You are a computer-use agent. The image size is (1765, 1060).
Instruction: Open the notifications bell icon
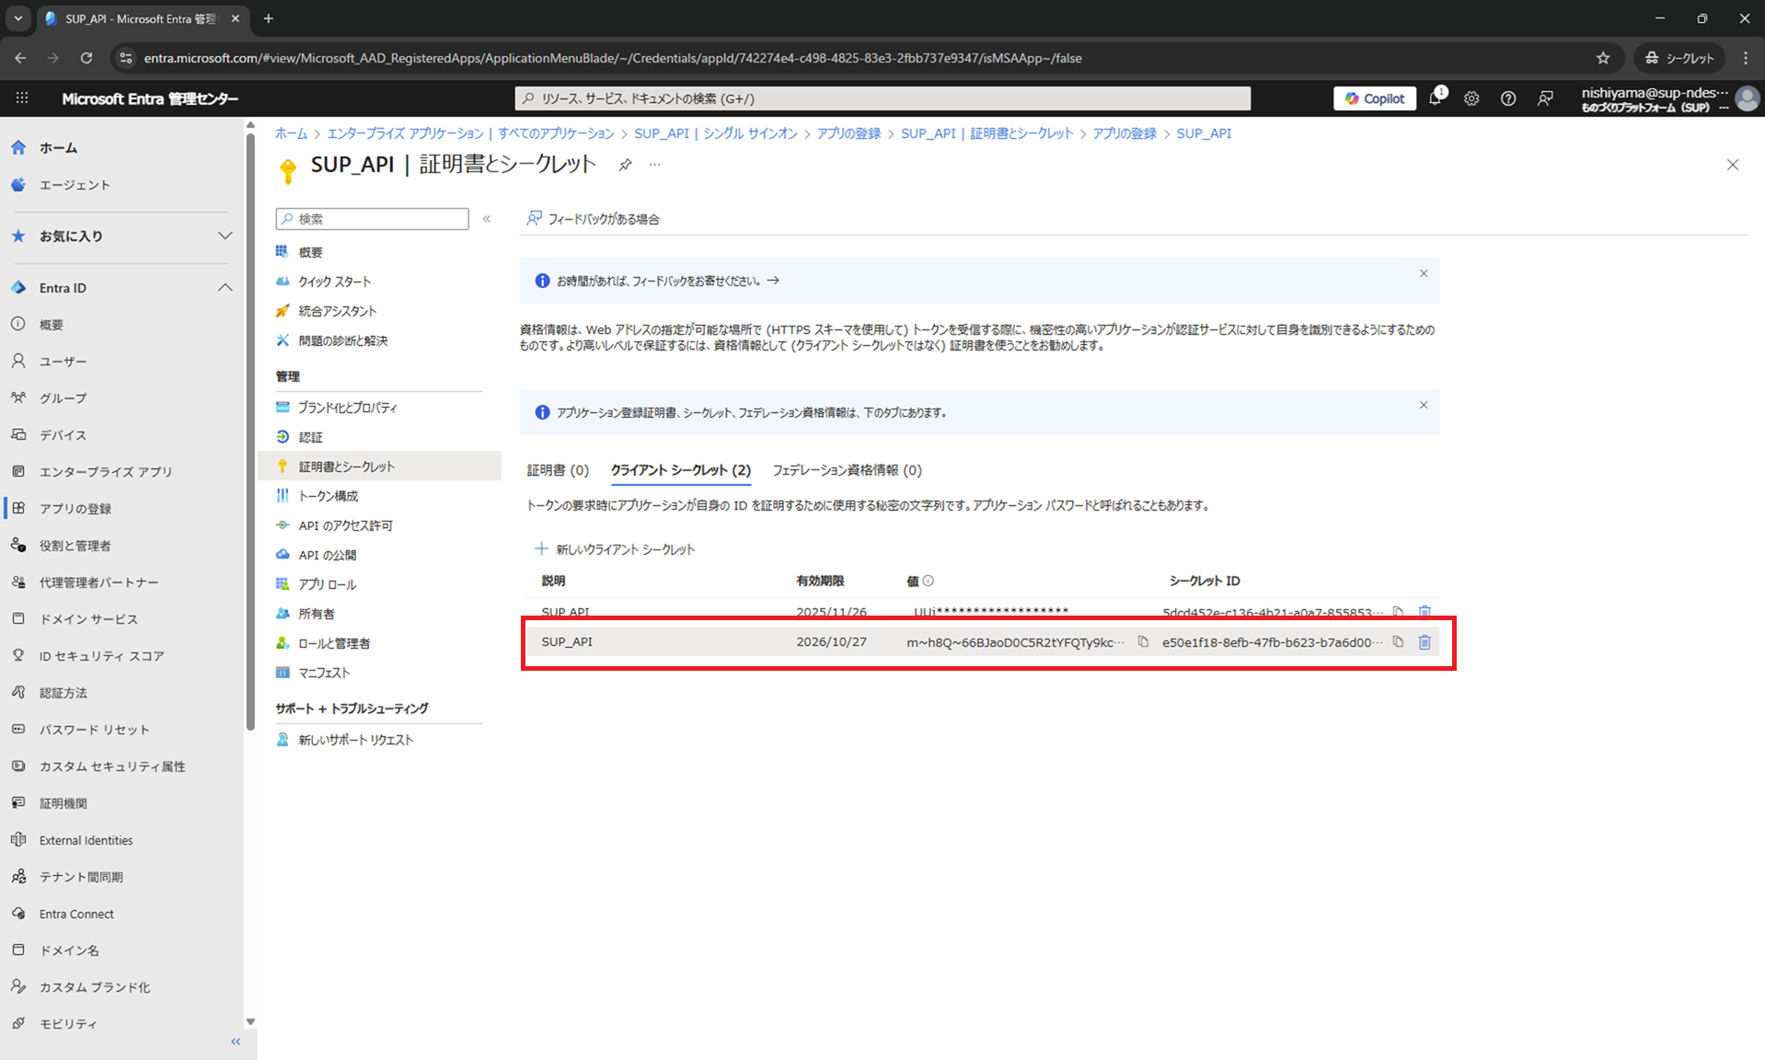pos(1436,98)
